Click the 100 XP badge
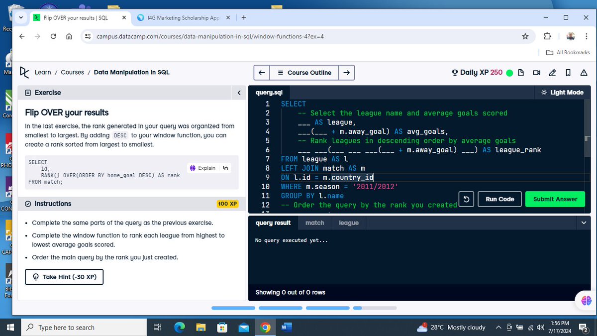 pos(228,204)
